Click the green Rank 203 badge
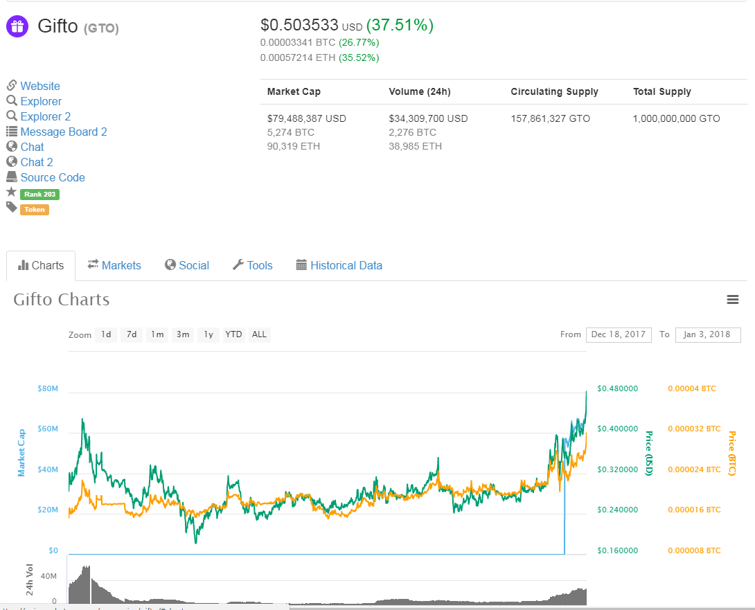Image resolution: width=755 pixels, height=610 pixels. pyautogui.click(x=40, y=195)
